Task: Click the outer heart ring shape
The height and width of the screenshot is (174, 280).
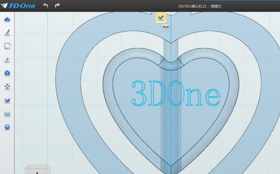Action: (x=69, y=78)
